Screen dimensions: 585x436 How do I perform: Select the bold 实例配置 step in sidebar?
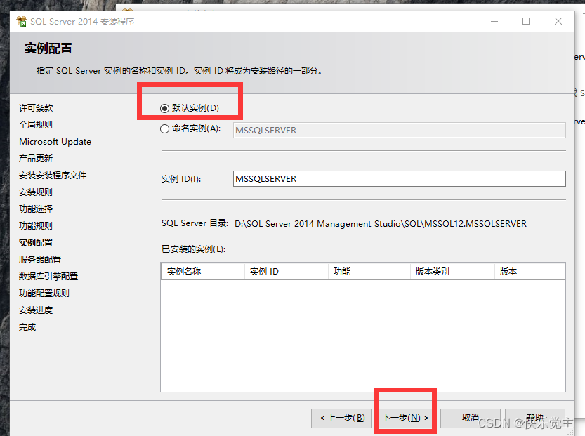[x=36, y=243]
